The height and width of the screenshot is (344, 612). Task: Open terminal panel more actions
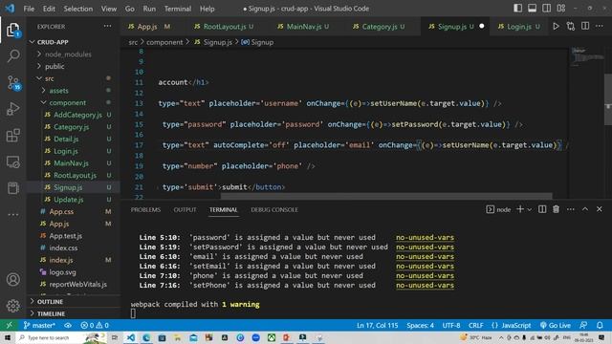pyautogui.click(x=570, y=209)
